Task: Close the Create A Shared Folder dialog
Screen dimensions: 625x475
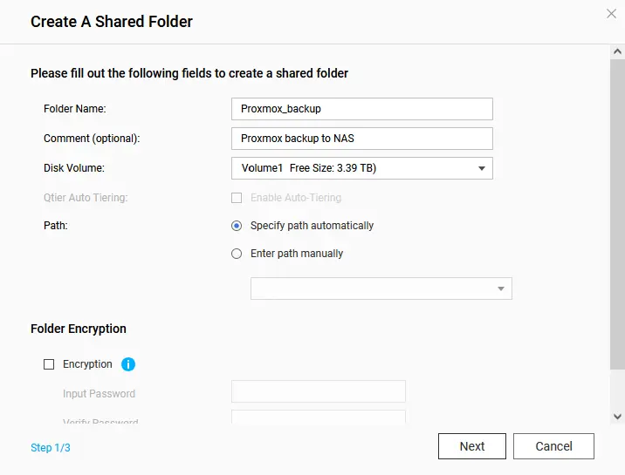Action: pyautogui.click(x=611, y=14)
